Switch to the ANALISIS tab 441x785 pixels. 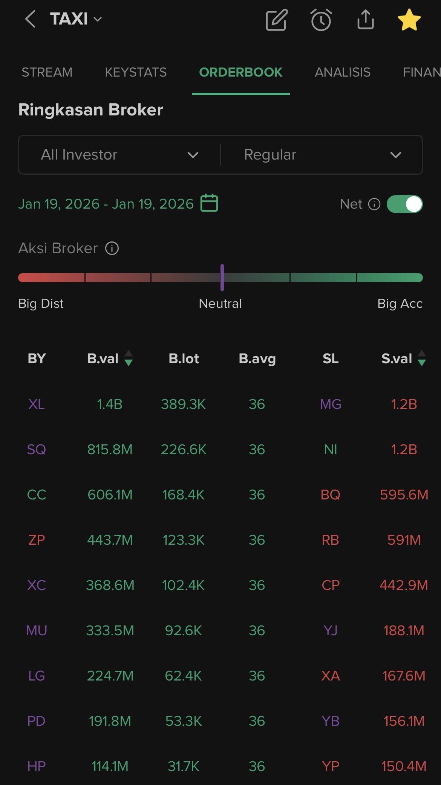click(343, 72)
